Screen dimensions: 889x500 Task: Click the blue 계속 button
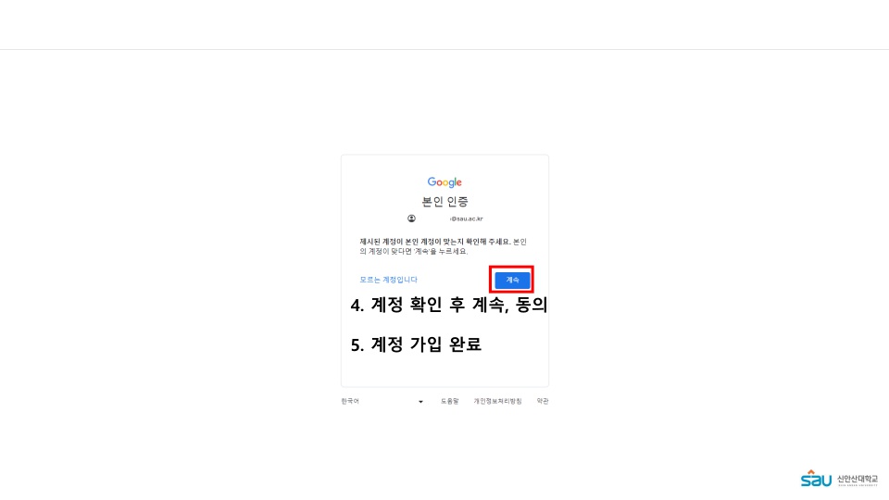point(512,280)
